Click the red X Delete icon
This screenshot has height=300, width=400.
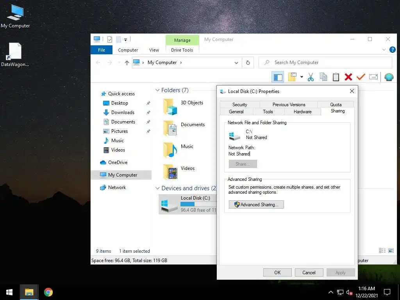[348, 77]
